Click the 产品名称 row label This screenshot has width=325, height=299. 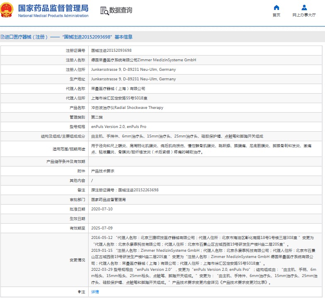(77, 108)
